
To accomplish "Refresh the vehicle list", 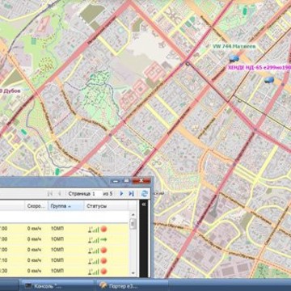I will pos(145,193).
